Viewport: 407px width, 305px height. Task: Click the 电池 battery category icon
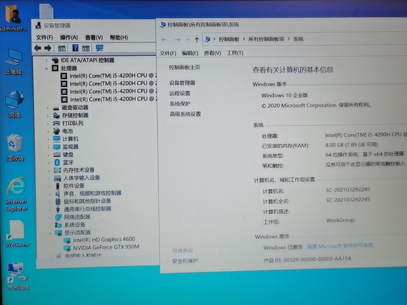pos(56,131)
